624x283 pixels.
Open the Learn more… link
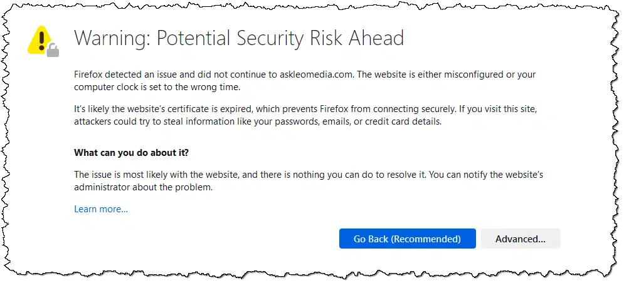click(x=101, y=209)
